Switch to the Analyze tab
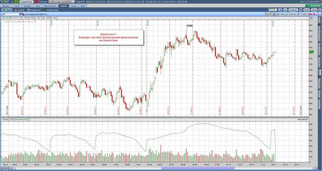 tap(27, 6)
